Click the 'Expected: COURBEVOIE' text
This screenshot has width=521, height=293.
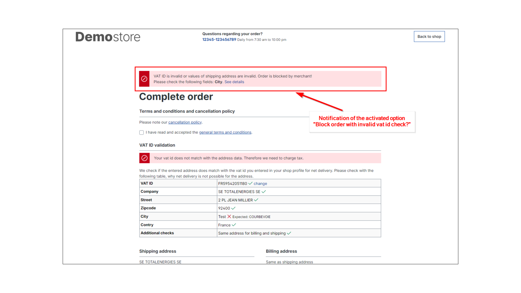tap(251, 217)
